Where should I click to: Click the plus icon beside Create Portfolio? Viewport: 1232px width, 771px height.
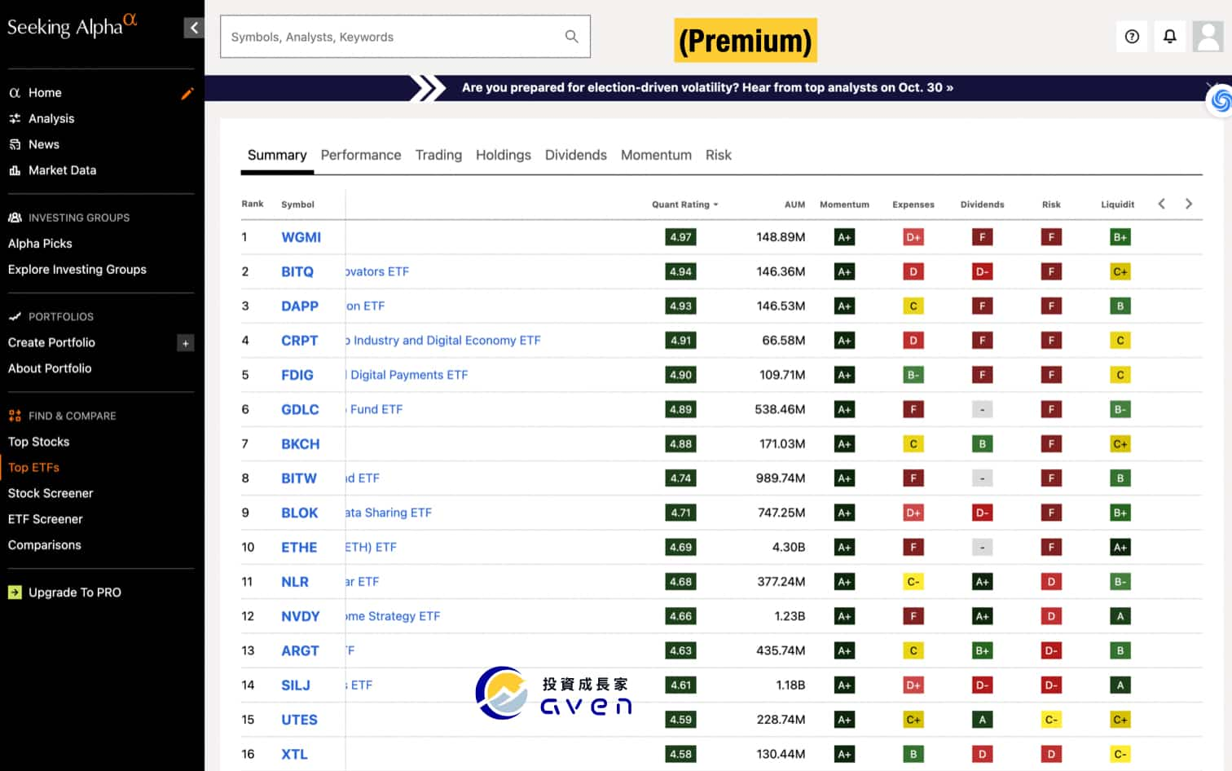click(x=186, y=343)
